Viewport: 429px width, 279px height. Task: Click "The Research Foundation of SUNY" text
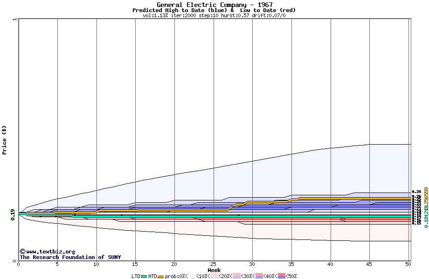(70, 257)
